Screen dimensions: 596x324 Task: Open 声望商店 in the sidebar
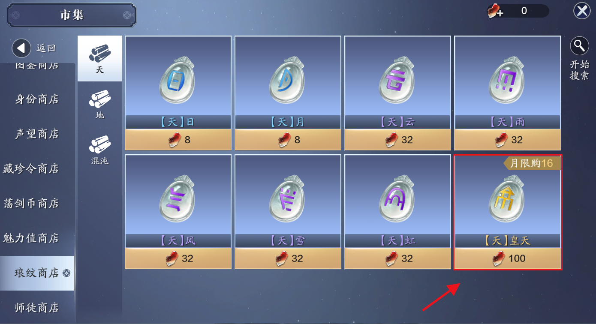click(x=37, y=134)
